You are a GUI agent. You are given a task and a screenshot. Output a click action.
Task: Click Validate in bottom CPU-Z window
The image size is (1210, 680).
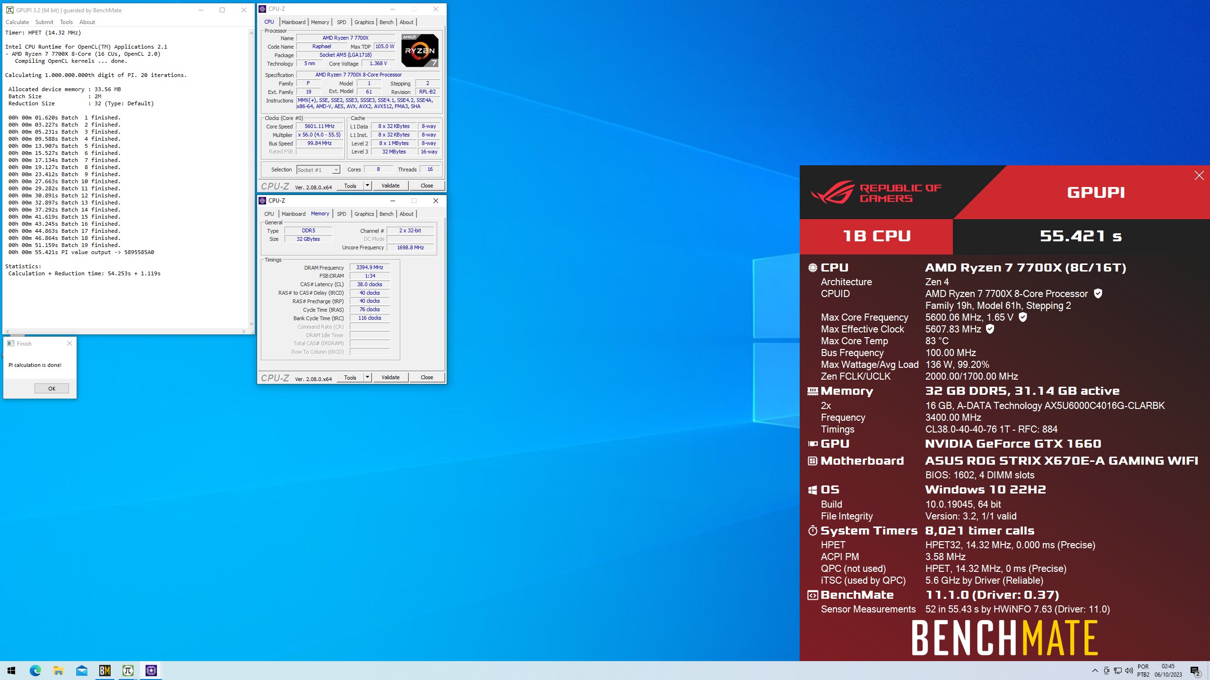tap(390, 377)
